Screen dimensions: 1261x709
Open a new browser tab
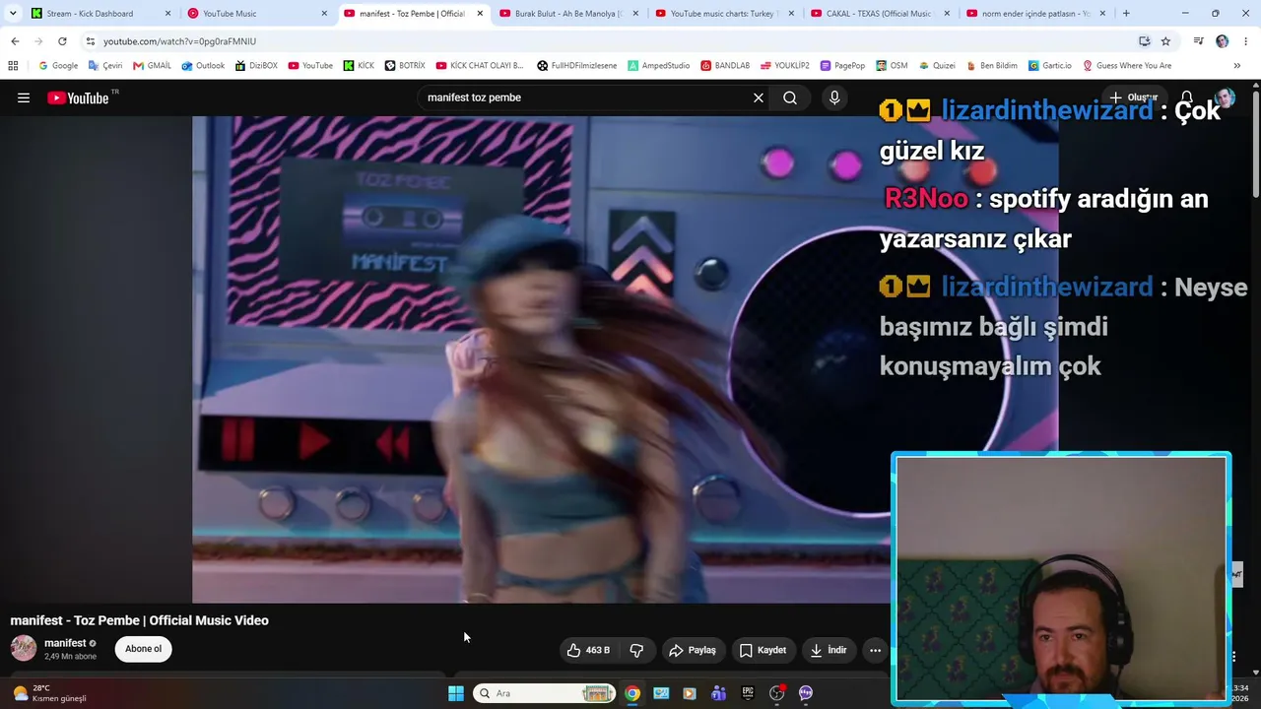[x=1126, y=14]
